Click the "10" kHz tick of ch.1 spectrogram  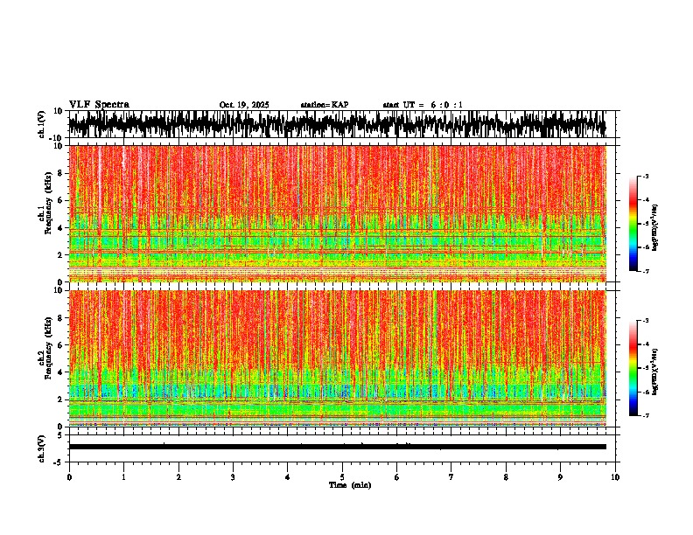point(59,146)
